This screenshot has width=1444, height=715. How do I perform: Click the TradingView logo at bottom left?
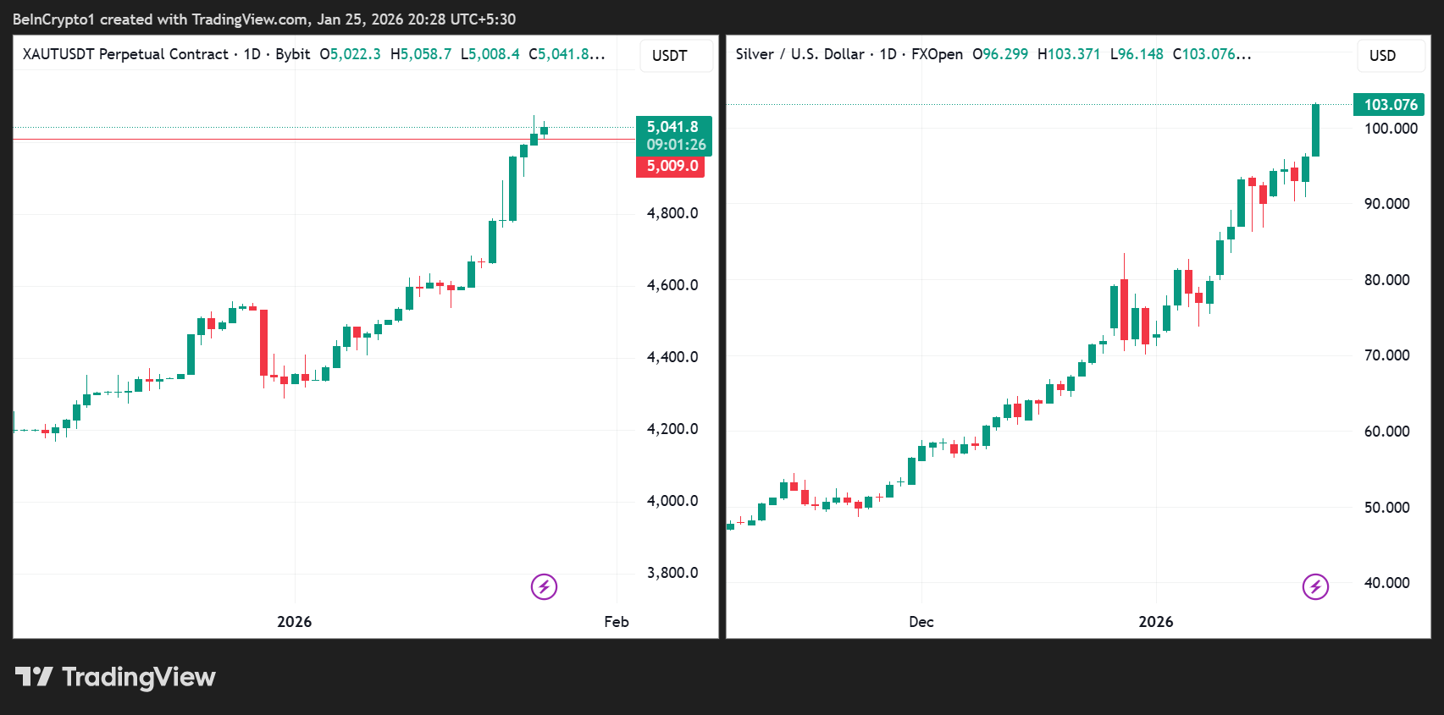click(116, 677)
